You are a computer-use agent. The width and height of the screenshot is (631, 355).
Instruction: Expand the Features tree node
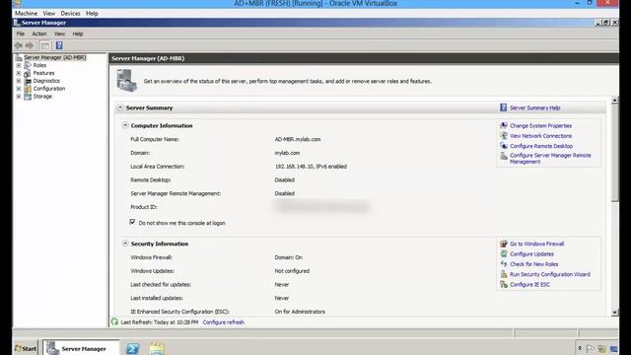point(19,73)
